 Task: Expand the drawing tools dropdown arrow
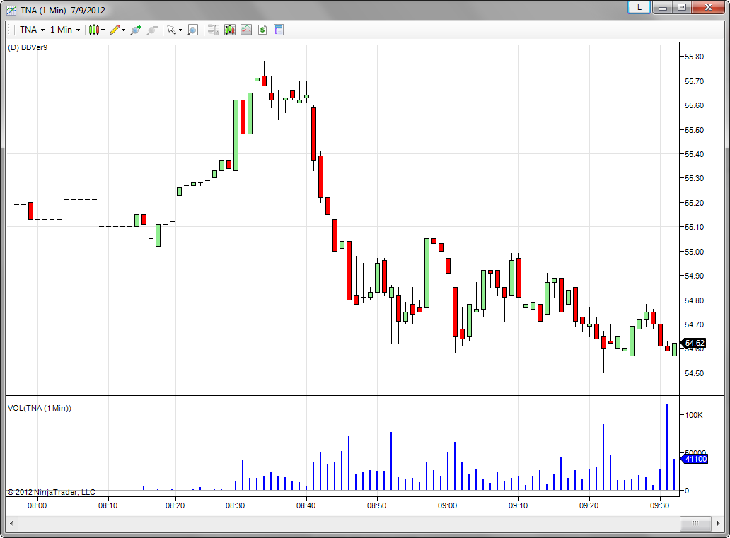pyautogui.click(x=123, y=30)
